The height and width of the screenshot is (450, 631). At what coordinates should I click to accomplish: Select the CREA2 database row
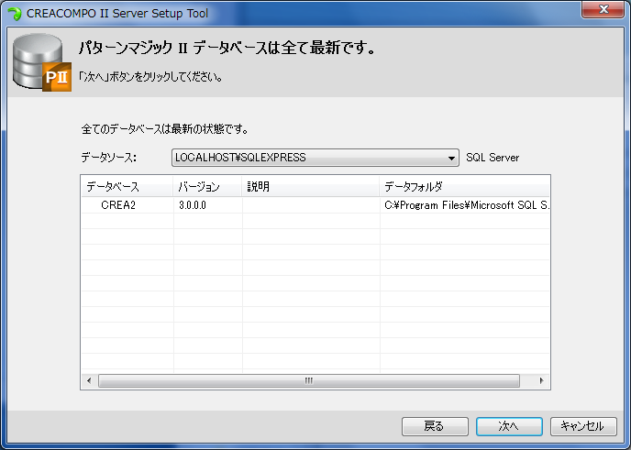click(x=118, y=206)
